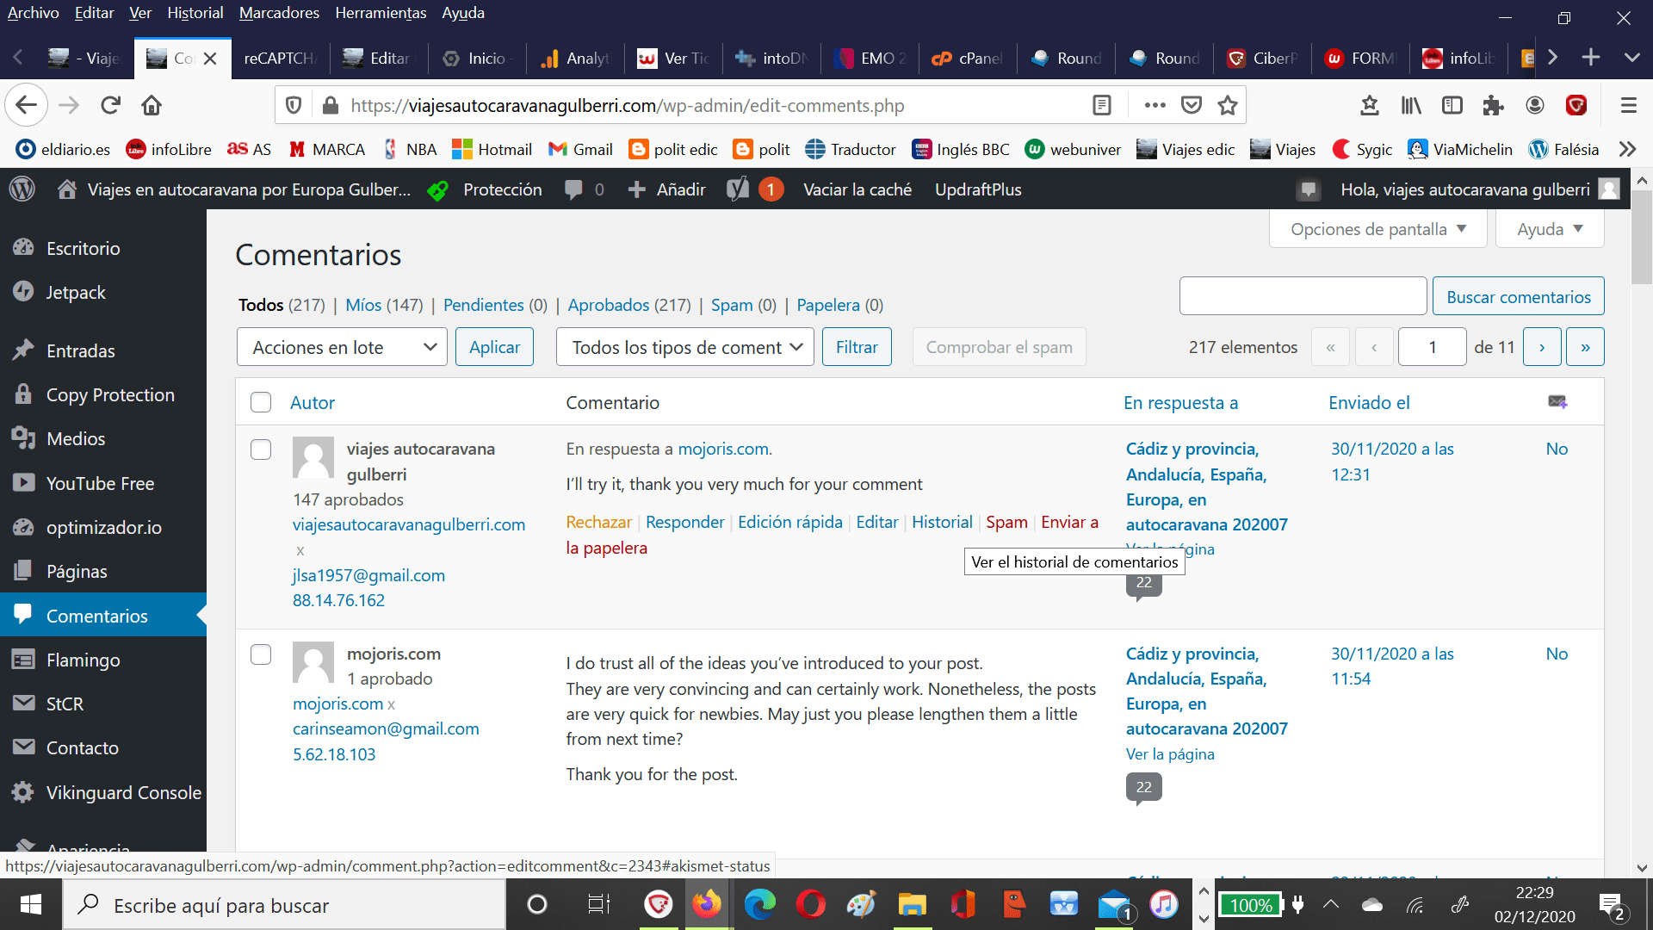
Task: Mark first comment as Spam
Action: (x=1006, y=522)
